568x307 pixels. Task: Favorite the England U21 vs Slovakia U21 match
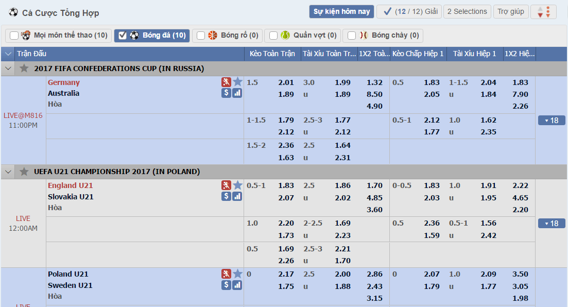[237, 185]
